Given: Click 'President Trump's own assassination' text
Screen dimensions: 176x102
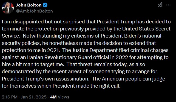Looking at the screenshot, I should tap(45, 79).
